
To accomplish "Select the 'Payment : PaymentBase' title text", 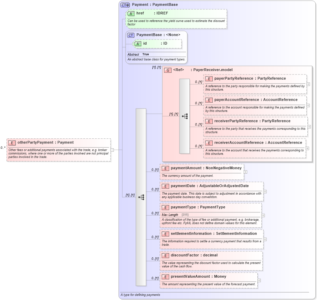I will coord(155,5).
